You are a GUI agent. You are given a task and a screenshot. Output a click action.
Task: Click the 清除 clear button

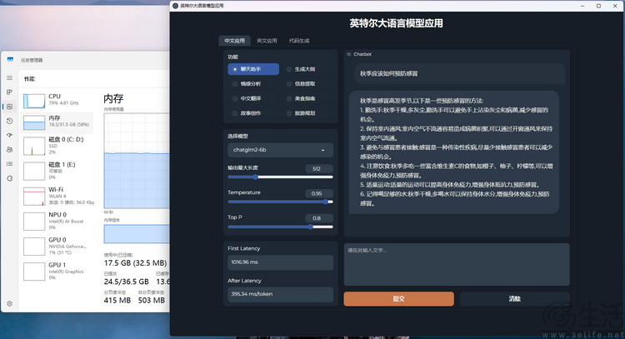[515, 299]
